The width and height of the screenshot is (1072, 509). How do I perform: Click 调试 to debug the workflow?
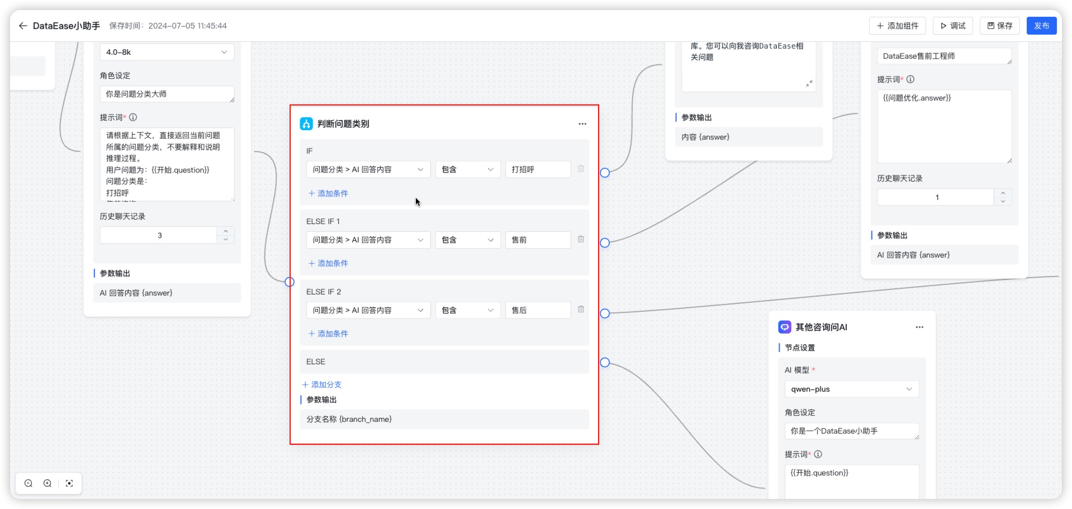pos(952,25)
